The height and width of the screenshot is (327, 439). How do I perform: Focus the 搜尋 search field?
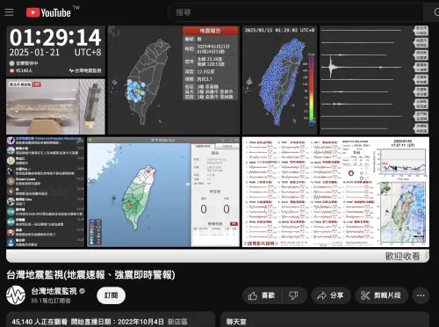[x=296, y=12]
